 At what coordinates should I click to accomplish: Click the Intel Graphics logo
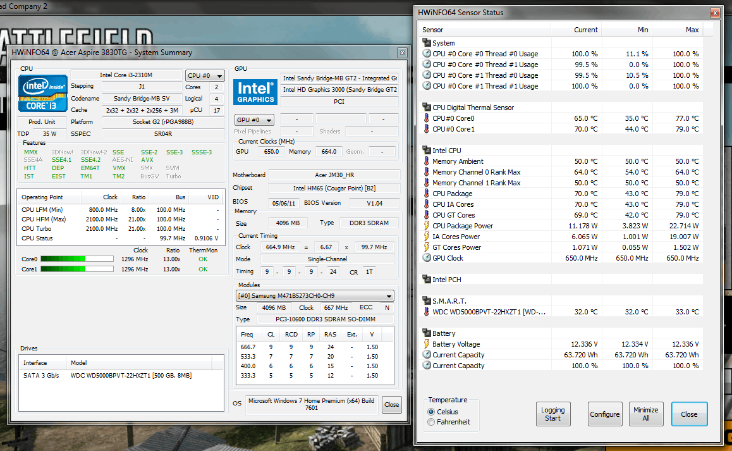pyautogui.click(x=255, y=92)
